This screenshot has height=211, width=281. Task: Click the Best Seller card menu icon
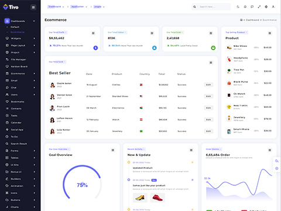pos(211,63)
